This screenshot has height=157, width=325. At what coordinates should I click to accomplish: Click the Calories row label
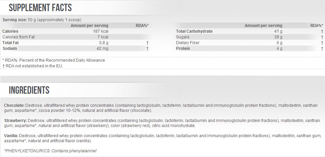tap(10, 31)
